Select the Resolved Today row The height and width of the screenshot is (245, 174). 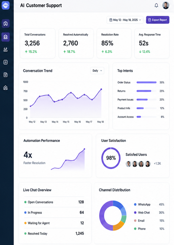(54, 233)
